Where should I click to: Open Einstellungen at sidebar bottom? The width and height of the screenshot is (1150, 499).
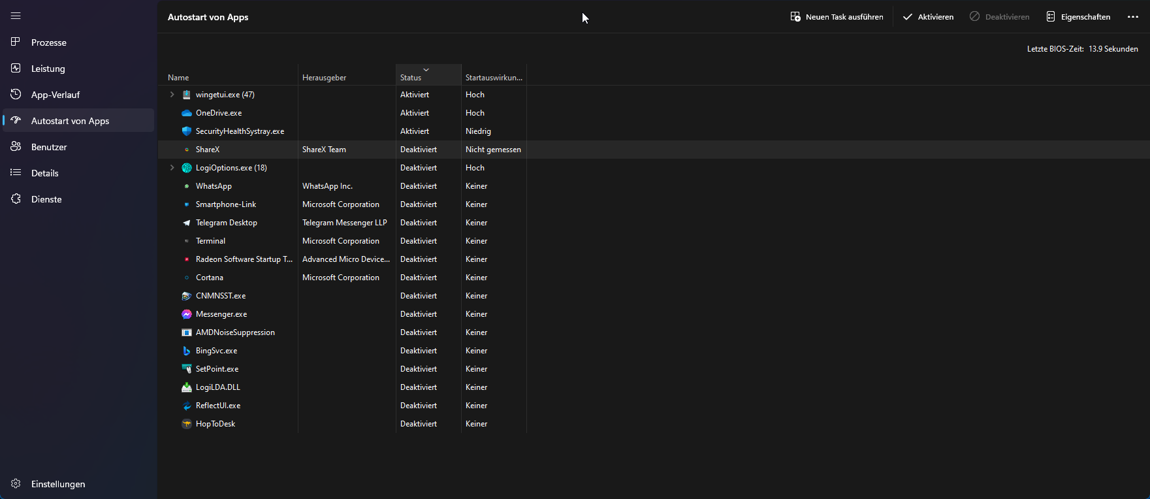tap(78, 484)
